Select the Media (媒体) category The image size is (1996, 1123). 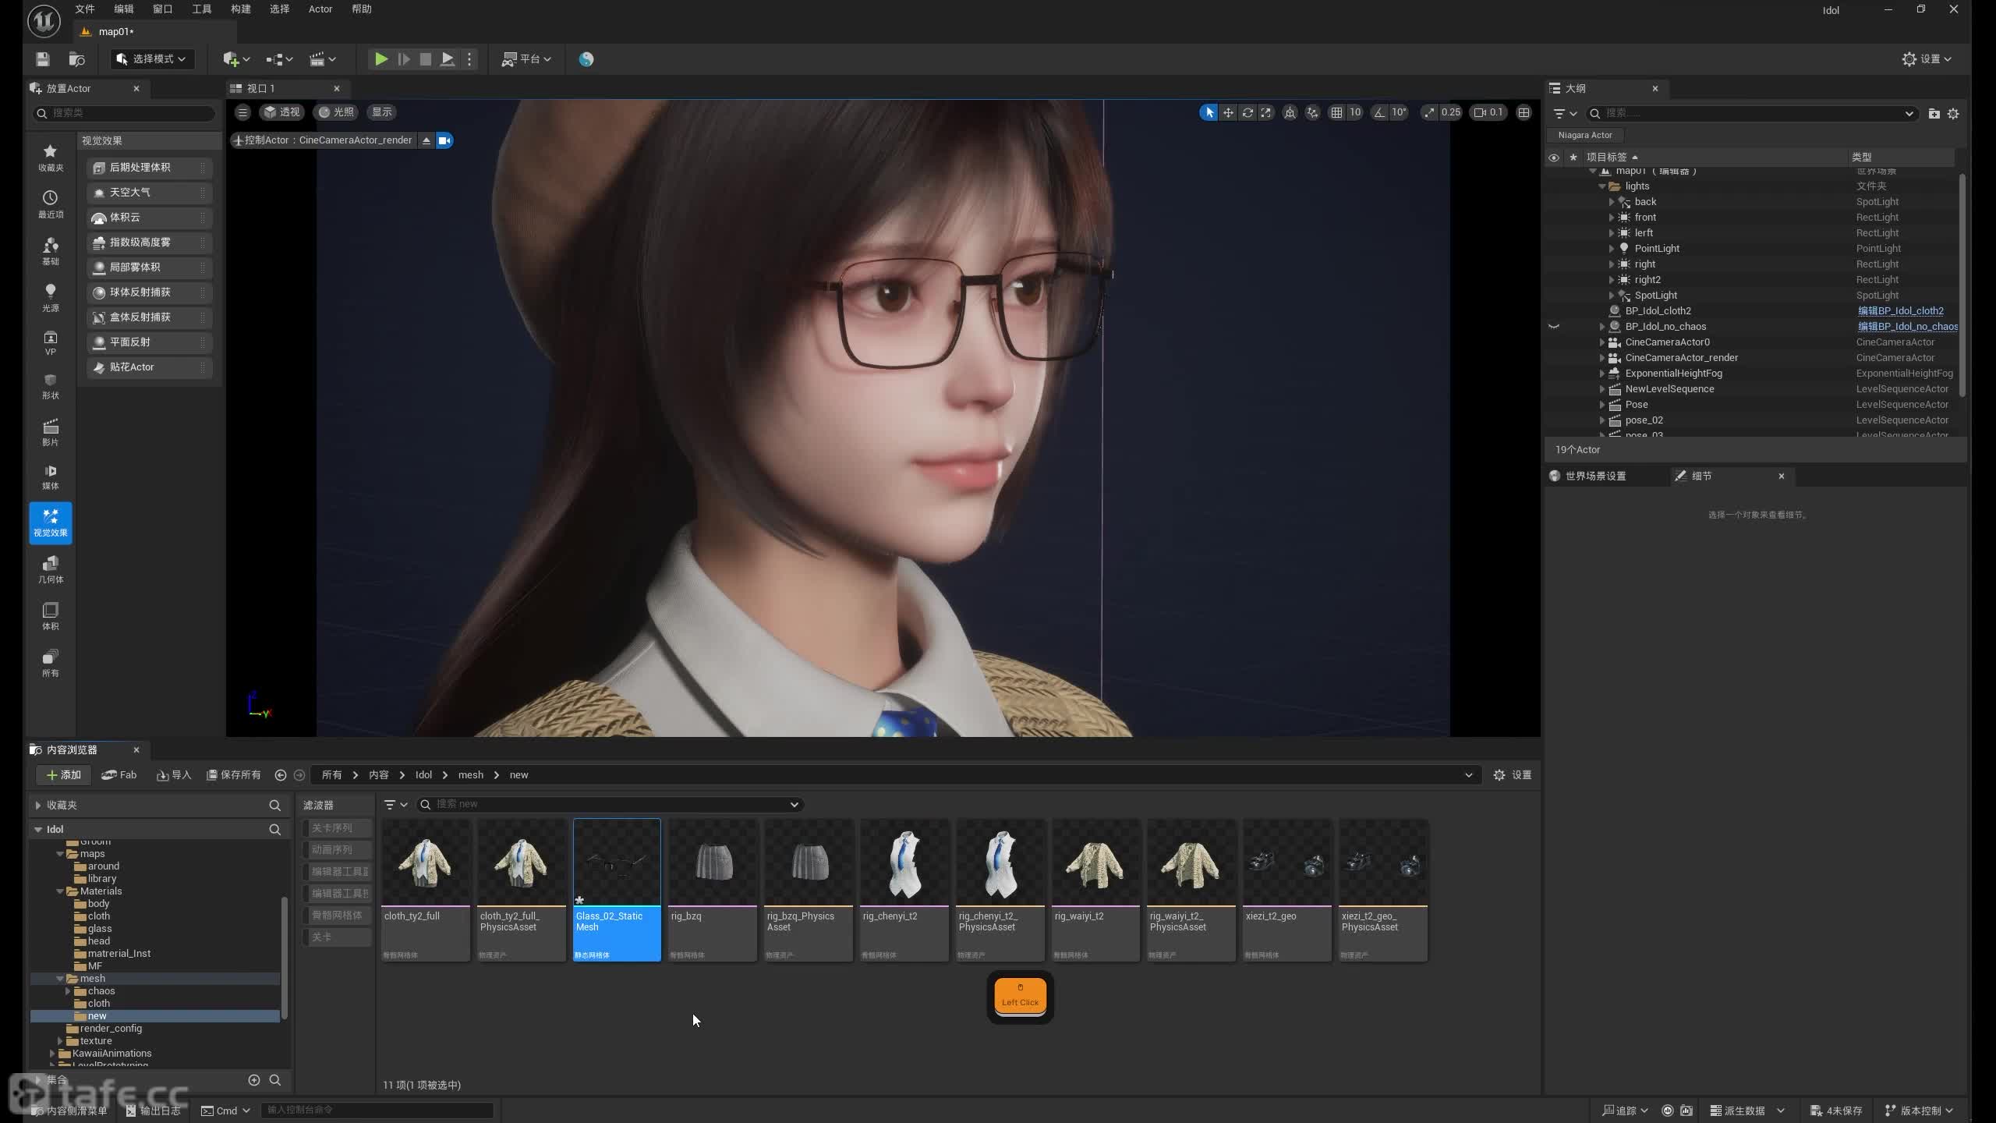(51, 476)
